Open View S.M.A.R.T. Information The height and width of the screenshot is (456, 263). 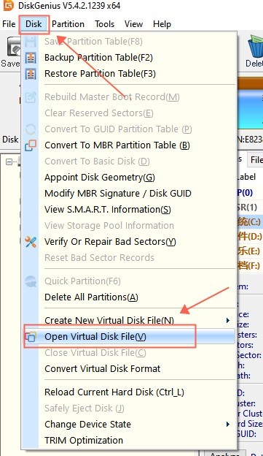coord(108,210)
